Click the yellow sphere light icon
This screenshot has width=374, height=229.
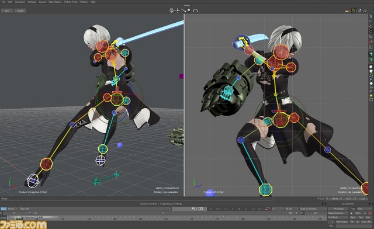371,96
